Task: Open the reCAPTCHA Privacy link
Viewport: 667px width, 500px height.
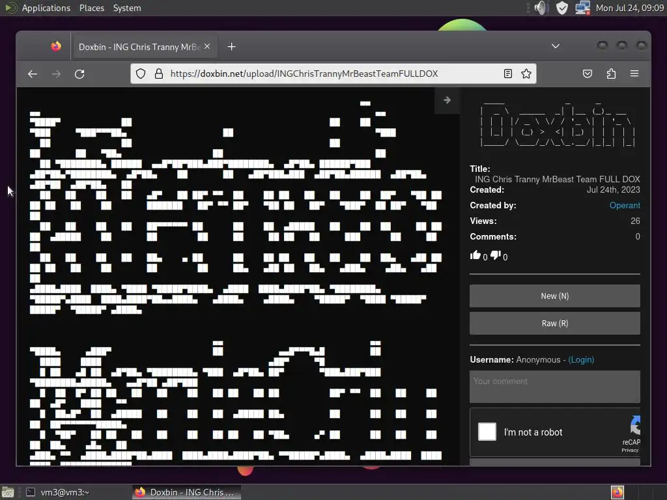Action: pyautogui.click(x=630, y=451)
